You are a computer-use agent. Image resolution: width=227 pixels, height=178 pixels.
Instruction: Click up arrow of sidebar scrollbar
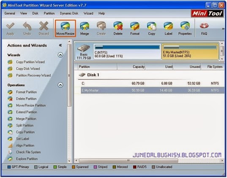click(69, 42)
